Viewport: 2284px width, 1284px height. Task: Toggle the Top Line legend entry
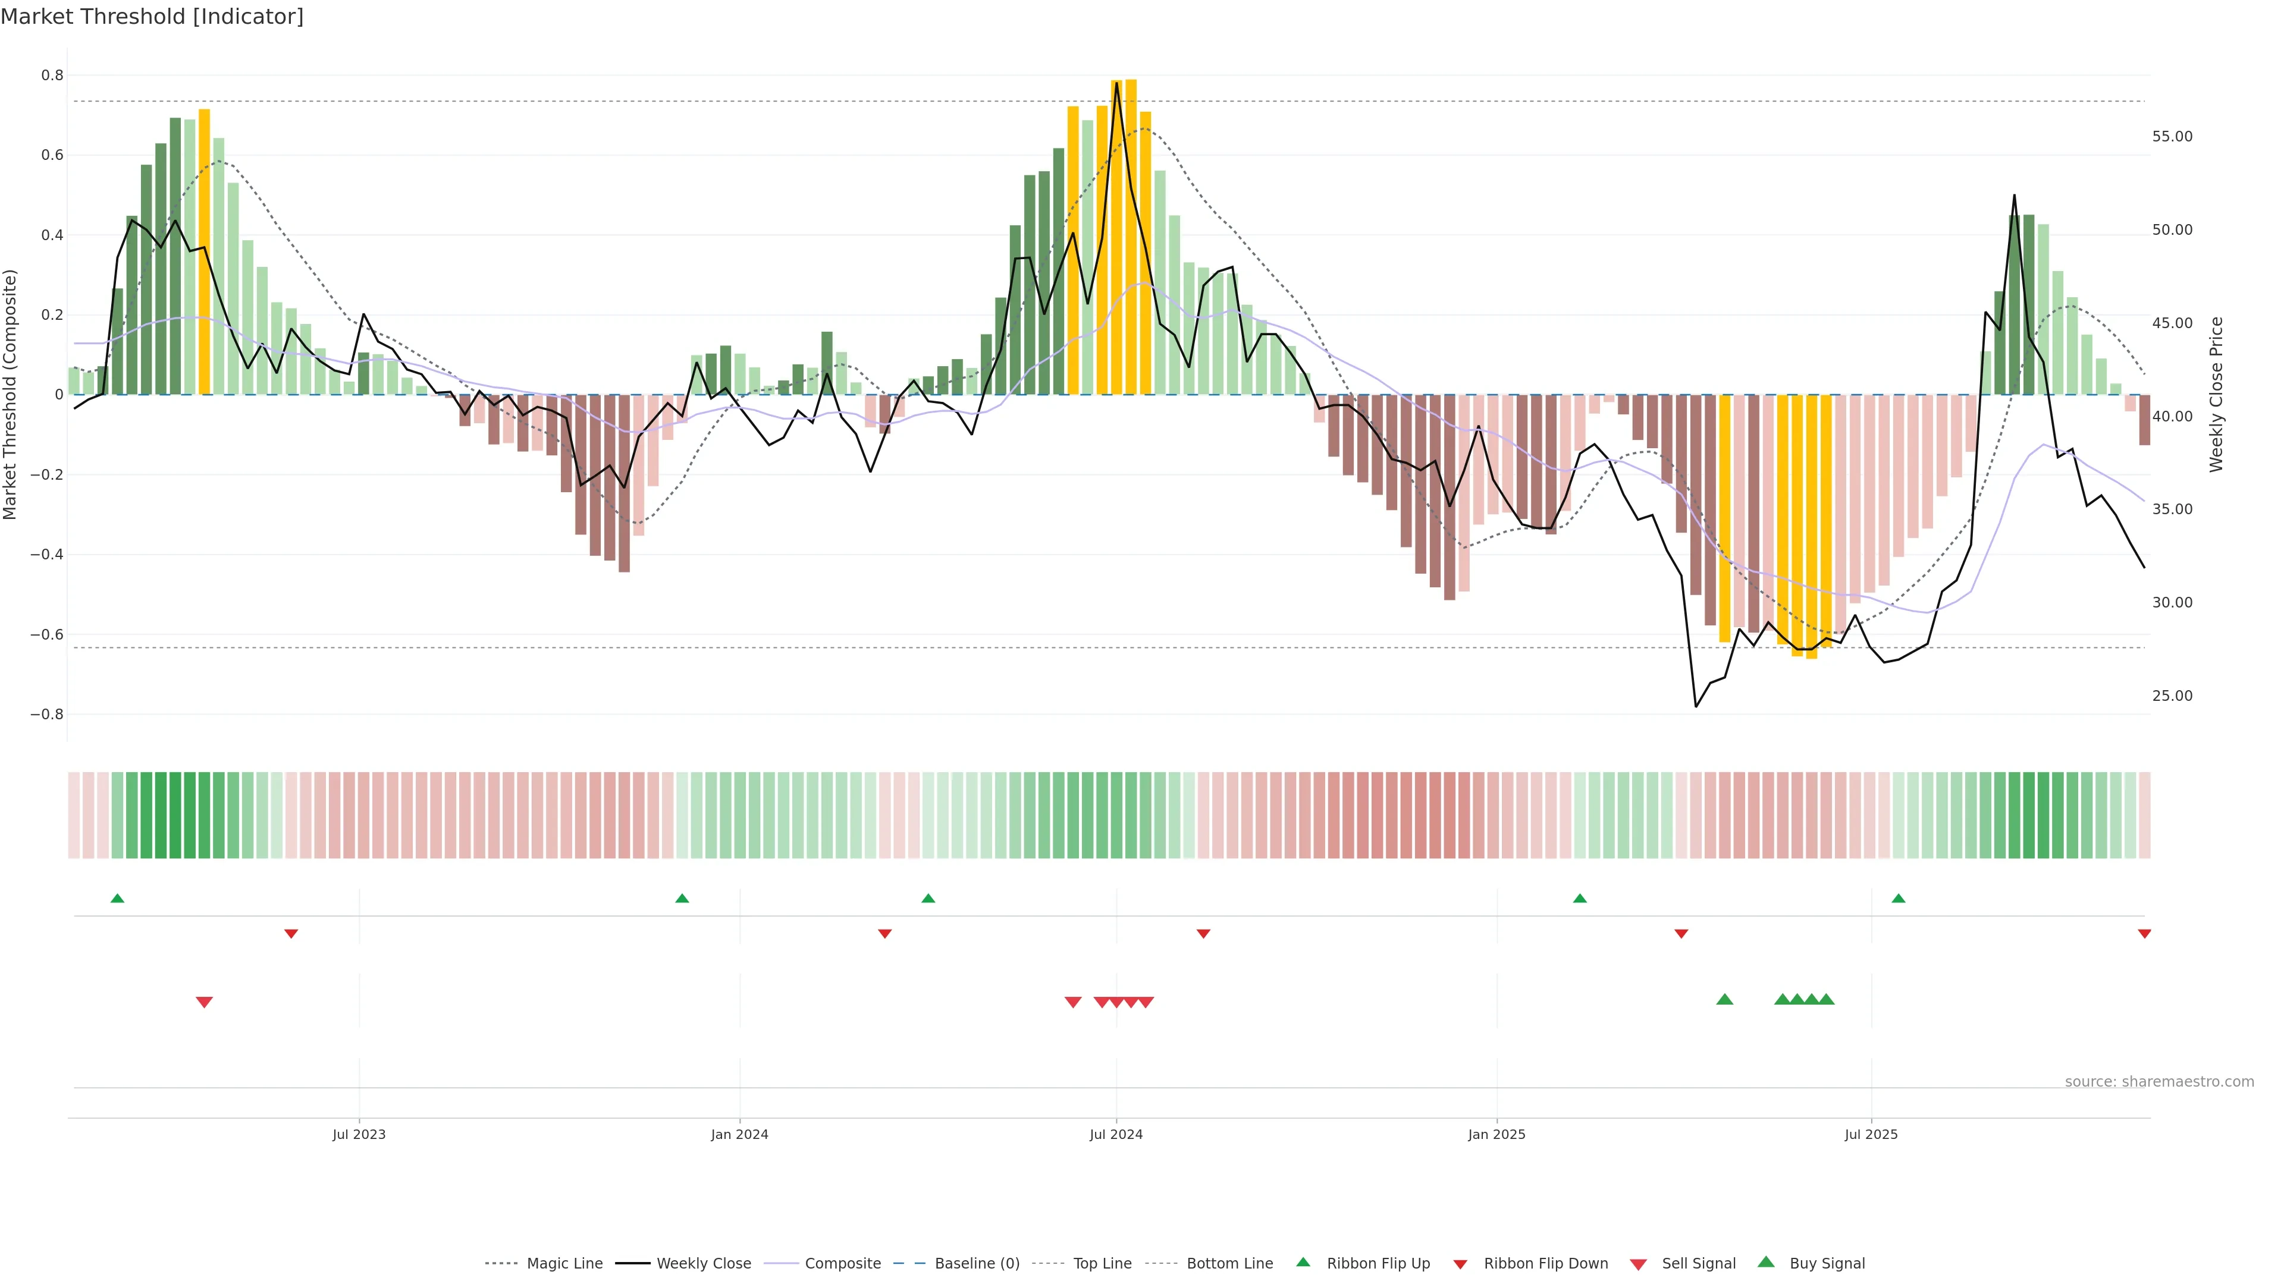pos(1102,1264)
